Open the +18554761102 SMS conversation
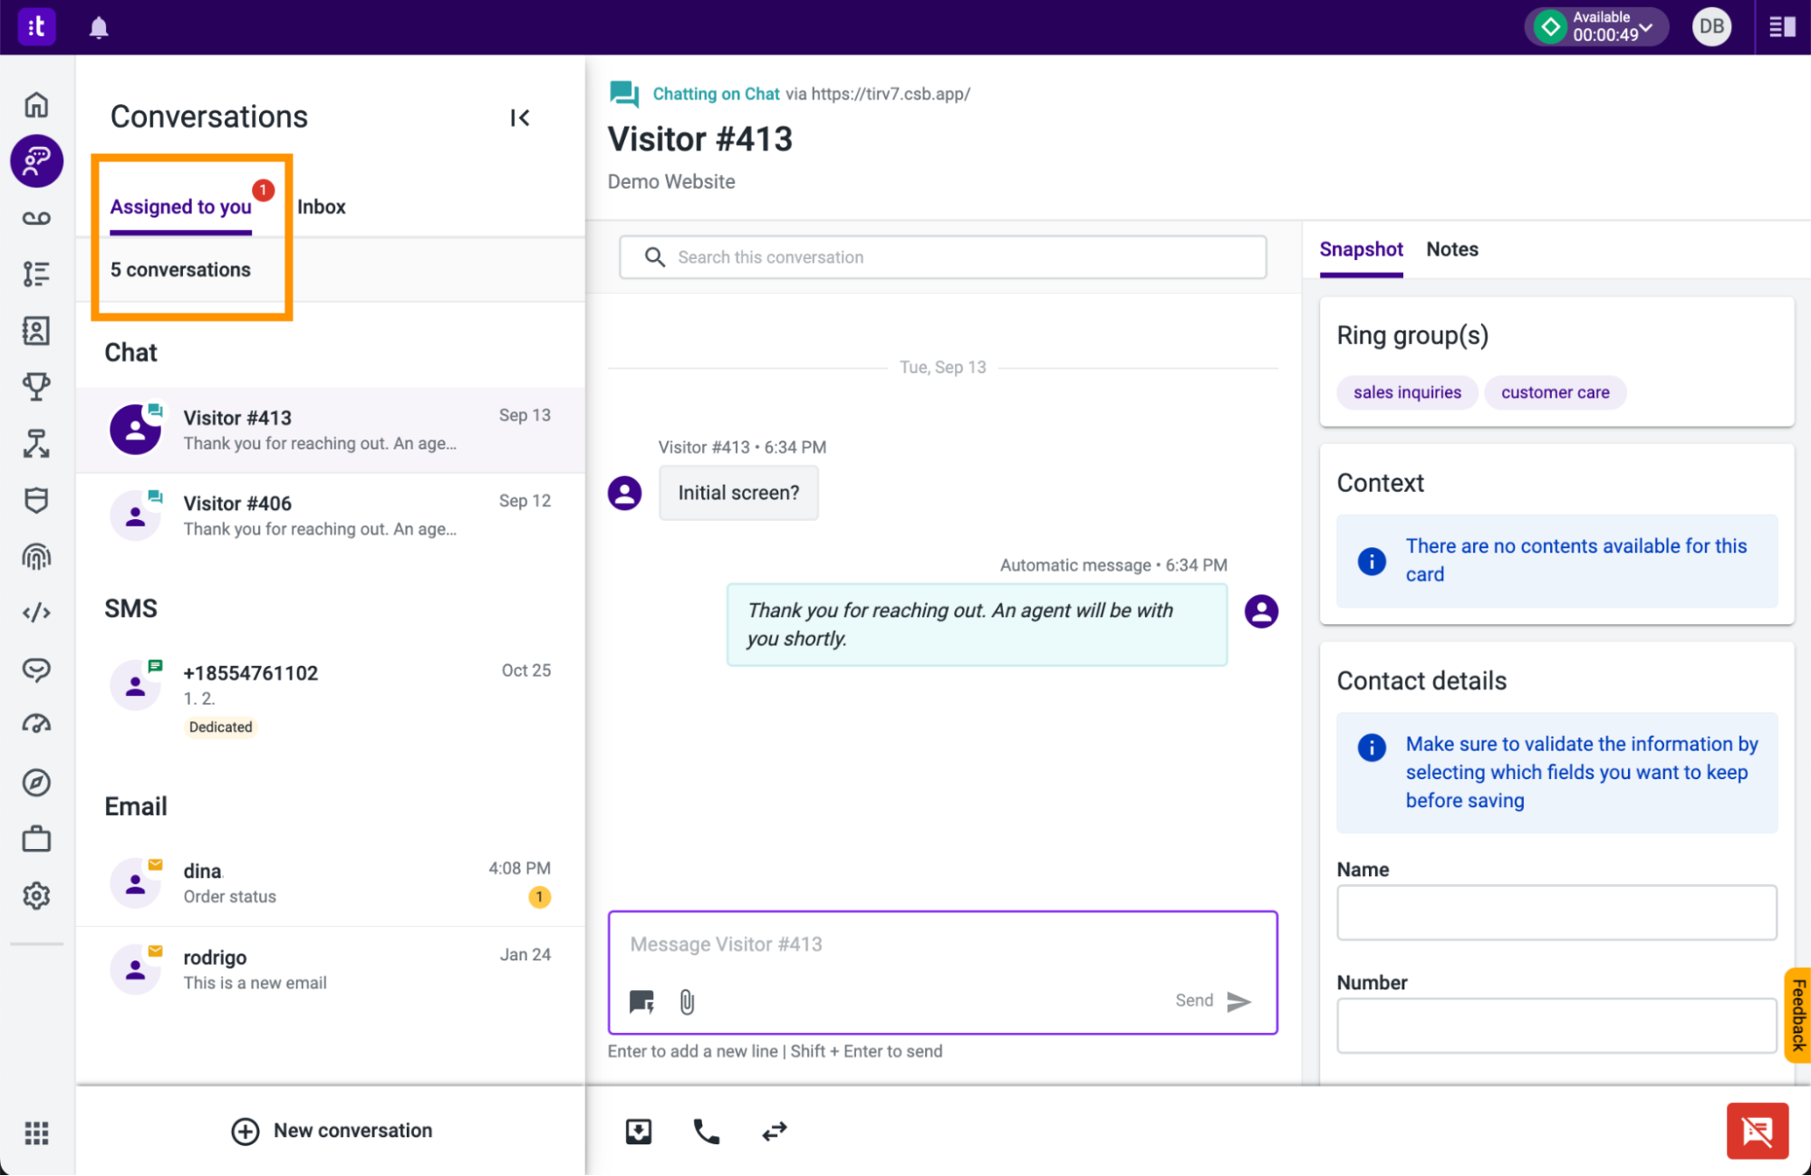The height and width of the screenshot is (1176, 1811). [x=331, y=699]
